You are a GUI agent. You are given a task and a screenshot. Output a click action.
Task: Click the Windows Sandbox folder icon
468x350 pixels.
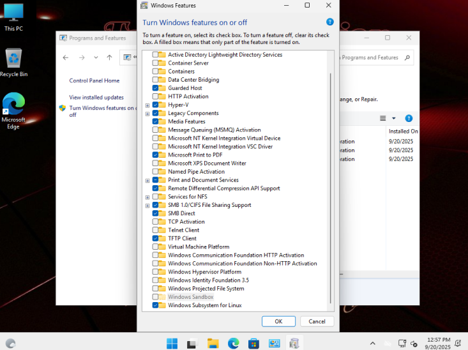(x=162, y=297)
